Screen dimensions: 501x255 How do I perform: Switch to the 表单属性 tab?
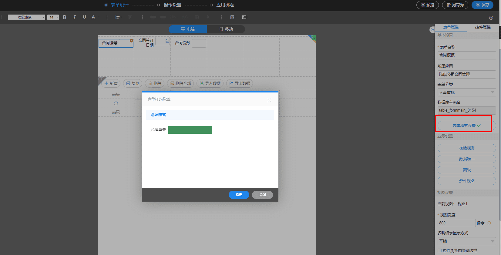click(451, 27)
